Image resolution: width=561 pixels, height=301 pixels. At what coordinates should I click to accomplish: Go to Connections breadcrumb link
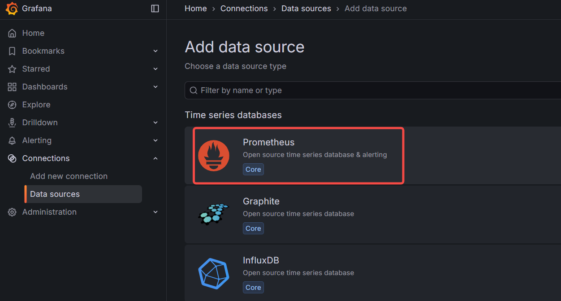click(244, 8)
